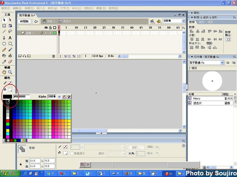This screenshot has width=237, height=177.
Task: Activate the Zoom magnifier tool
Action: 10,72
